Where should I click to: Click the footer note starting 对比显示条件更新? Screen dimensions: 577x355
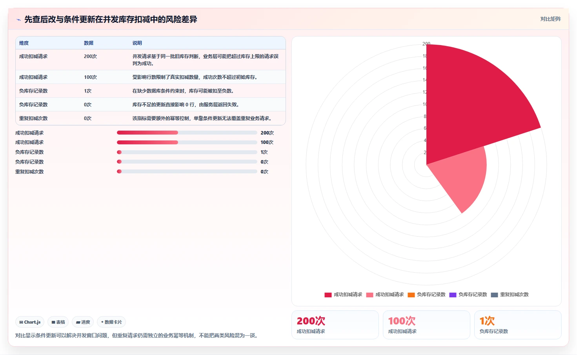click(137, 335)
